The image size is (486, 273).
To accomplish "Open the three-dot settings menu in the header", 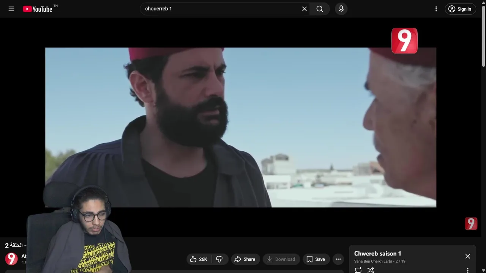I will 436,9.
